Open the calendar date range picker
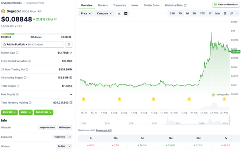Viewport: 242px width, 151px height. [225, 13]
